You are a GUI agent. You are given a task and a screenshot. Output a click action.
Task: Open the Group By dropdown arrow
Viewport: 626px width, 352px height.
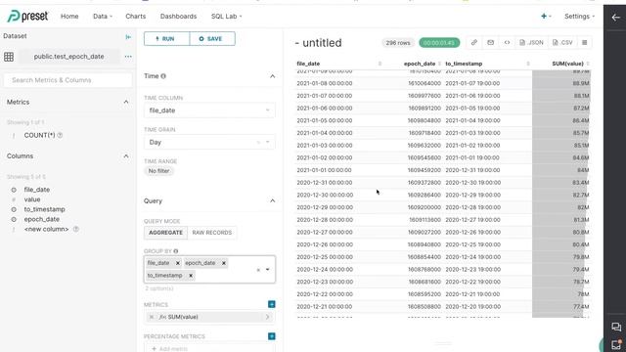267,270
